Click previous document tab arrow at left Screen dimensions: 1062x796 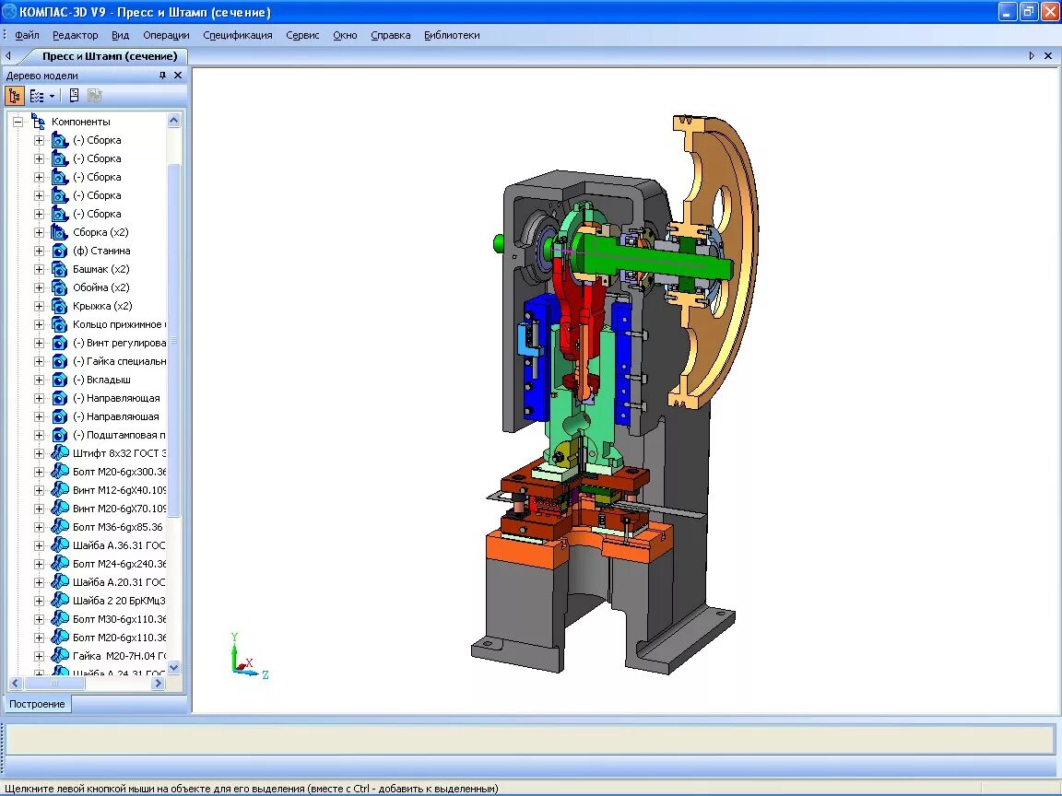pyautogui.click(x=8, y=56)
